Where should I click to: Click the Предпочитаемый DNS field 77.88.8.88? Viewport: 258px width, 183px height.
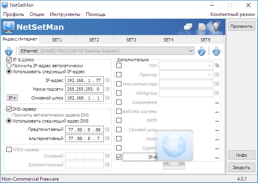point(84,130)
